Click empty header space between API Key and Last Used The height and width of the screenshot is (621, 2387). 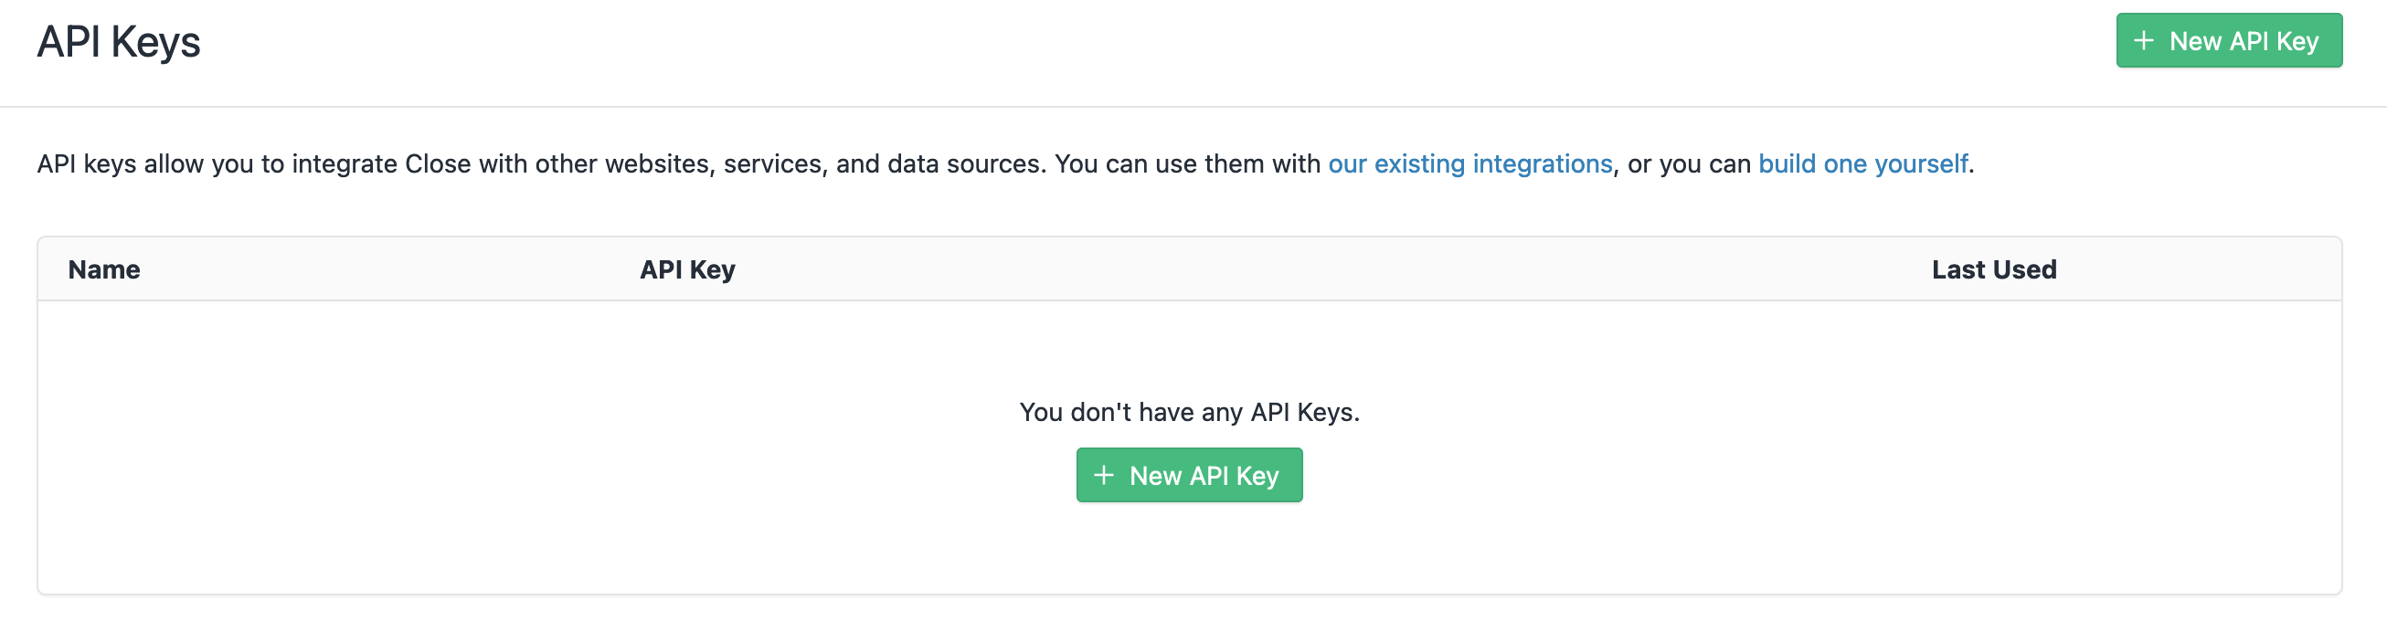tap(1334, 269)
